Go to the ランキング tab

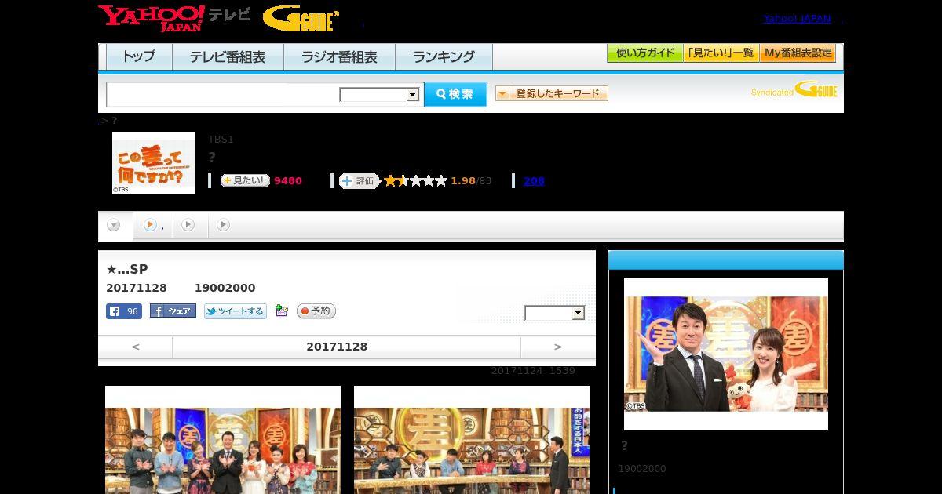444,56
